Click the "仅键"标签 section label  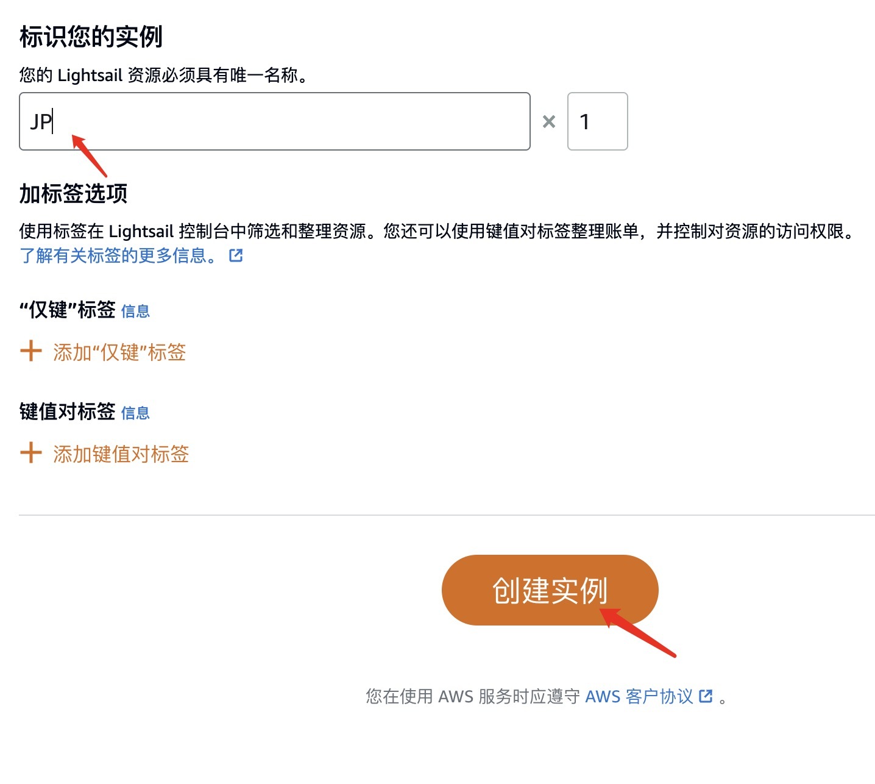coord(68,310)
